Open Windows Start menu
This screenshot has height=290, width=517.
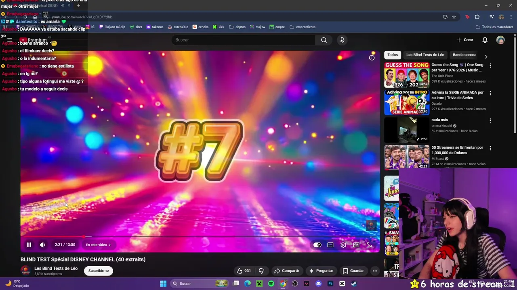point(163,284)
